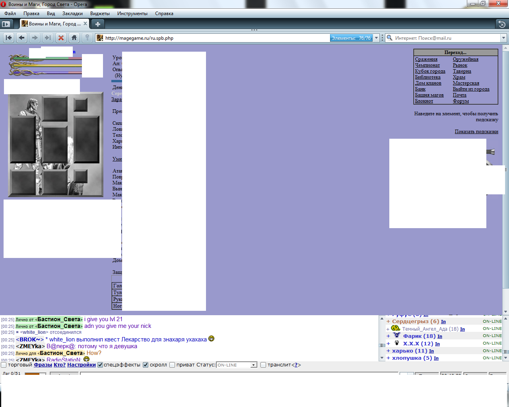Select the Воины и Маги browser tab

pyautogui.click(x=55, y=24)
